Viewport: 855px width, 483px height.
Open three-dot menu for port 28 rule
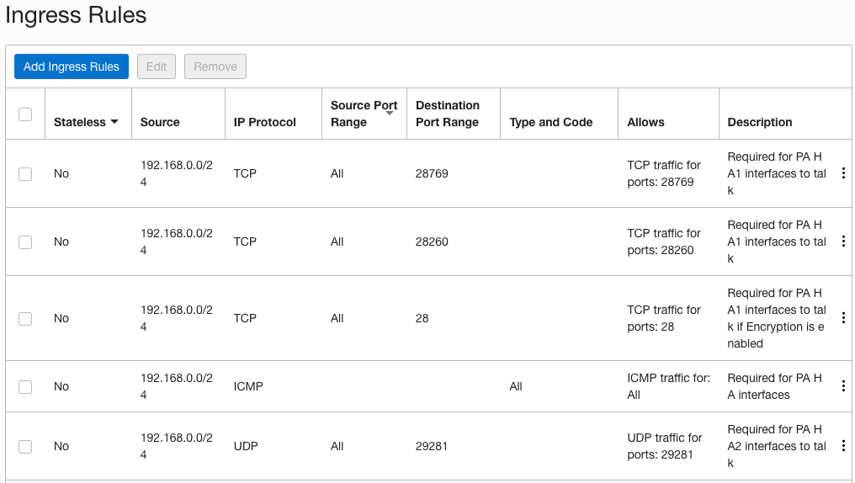843,318
